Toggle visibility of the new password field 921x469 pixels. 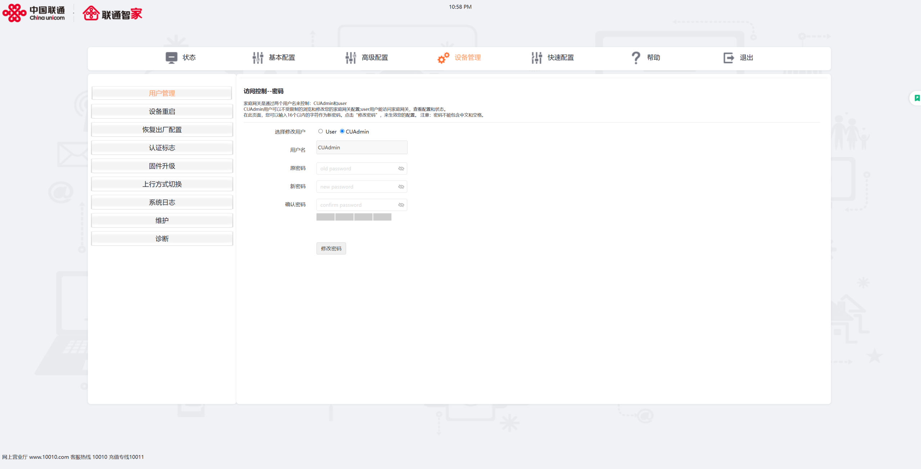click(x=401, y=187)
